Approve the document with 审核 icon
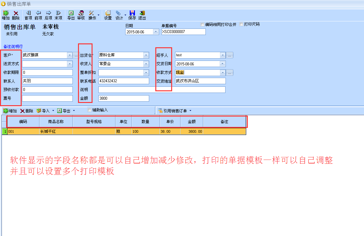The width and height of the screenshot is (364, 236). tap(81, 15)
